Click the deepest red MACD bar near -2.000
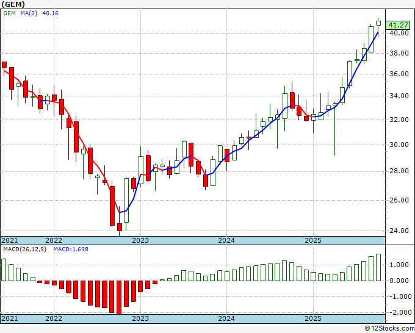Screen dimensions: 415x333 point(120,297)
